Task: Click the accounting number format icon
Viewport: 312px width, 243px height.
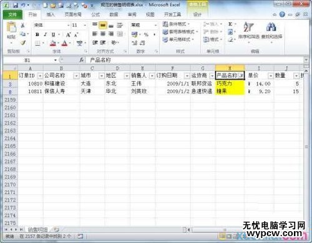Action: click(135, 34)
